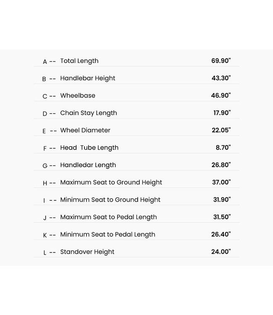This screenshot has height=315, width=273.
Task: Click the Wheelbase label
Action: [78, 96]
